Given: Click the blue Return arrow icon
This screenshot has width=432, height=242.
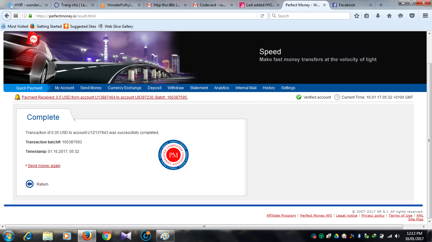Looking at the screenshot, I should (x=30, y=184).
